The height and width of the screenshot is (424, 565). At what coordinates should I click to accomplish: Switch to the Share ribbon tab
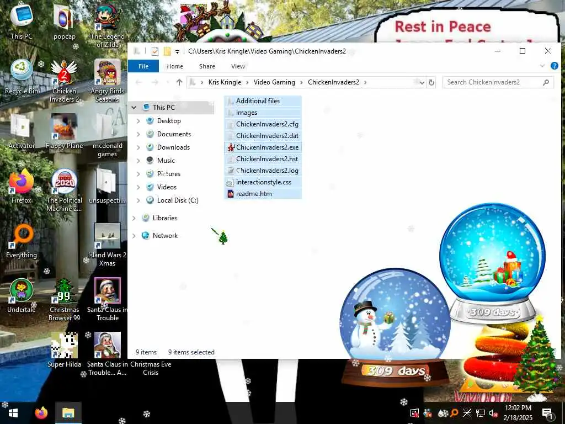(x=207, y=66)
